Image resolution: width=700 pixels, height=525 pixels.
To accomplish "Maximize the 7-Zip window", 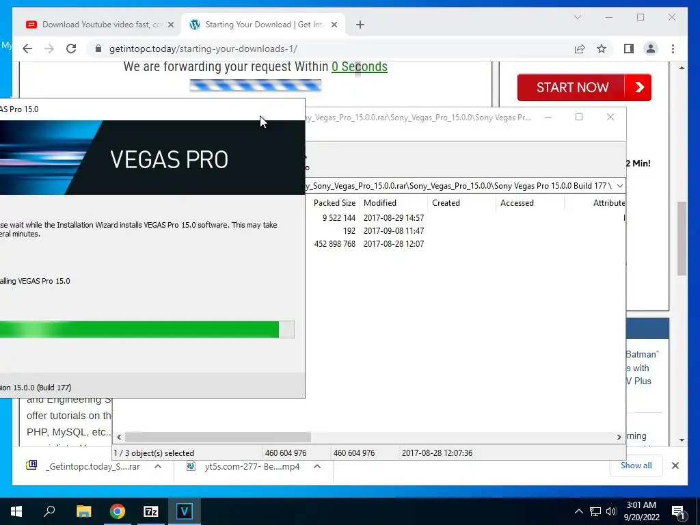I will click(579, 117).
